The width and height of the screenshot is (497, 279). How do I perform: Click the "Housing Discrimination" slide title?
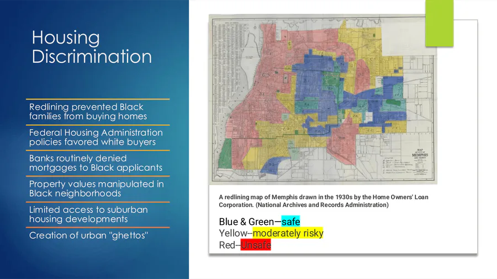(x=92, y=47)
